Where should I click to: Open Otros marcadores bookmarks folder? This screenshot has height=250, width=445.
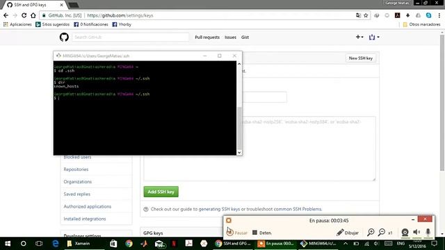coord(422,24)
